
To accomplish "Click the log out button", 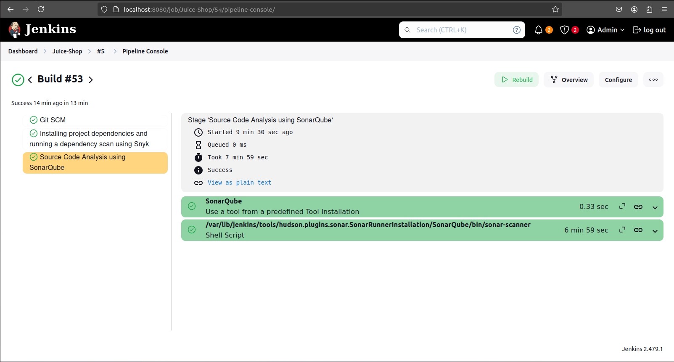I will coord(649,30).
